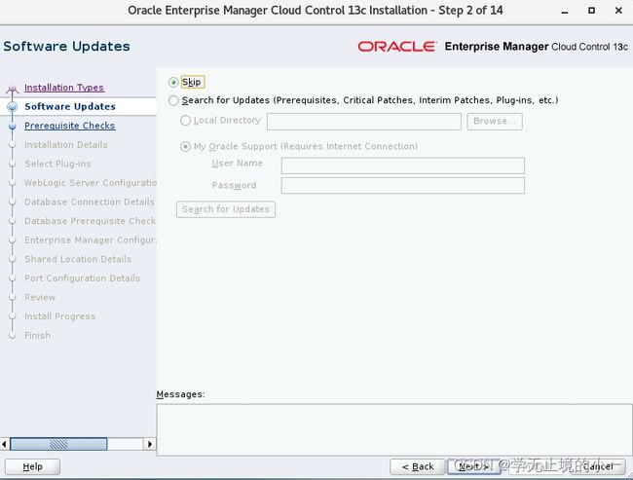Click the Enterprise Manager Configuration step label
Viewport: 633px width, 480px height.
(91, 240)
